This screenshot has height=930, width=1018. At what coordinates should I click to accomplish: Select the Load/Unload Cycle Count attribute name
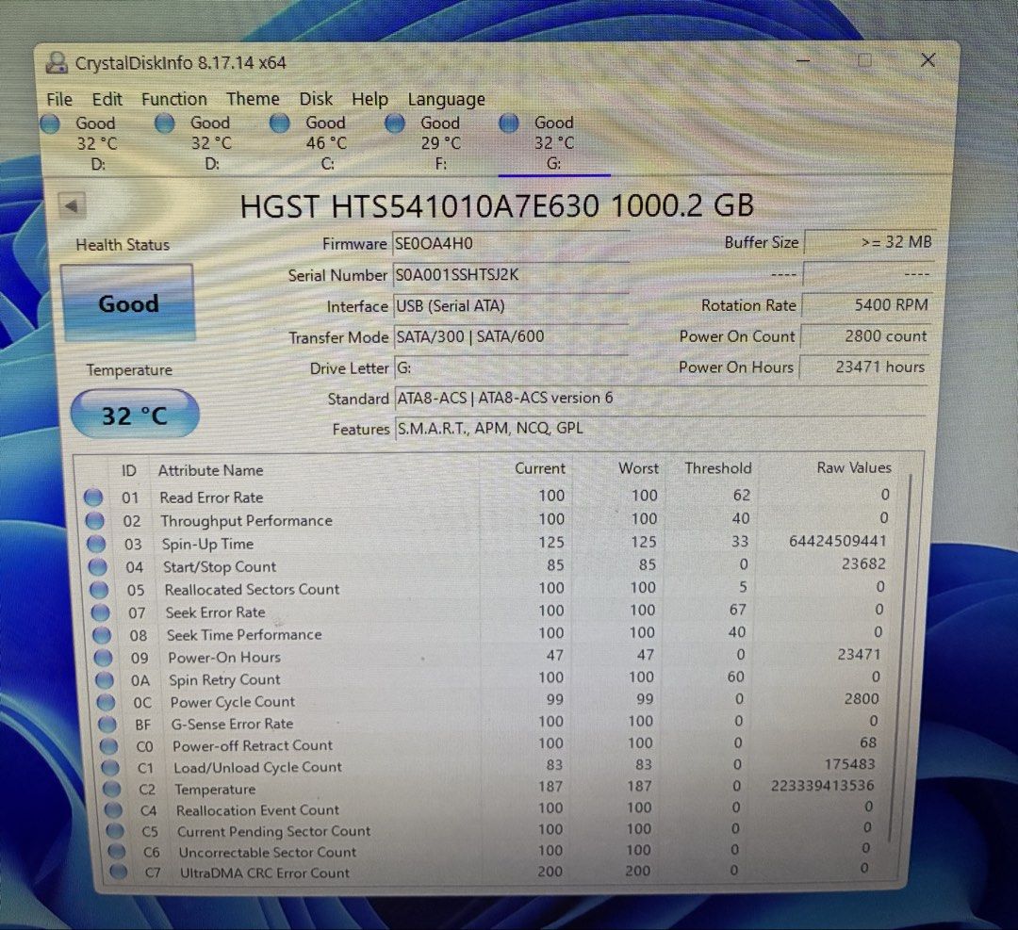pos(257,767)
